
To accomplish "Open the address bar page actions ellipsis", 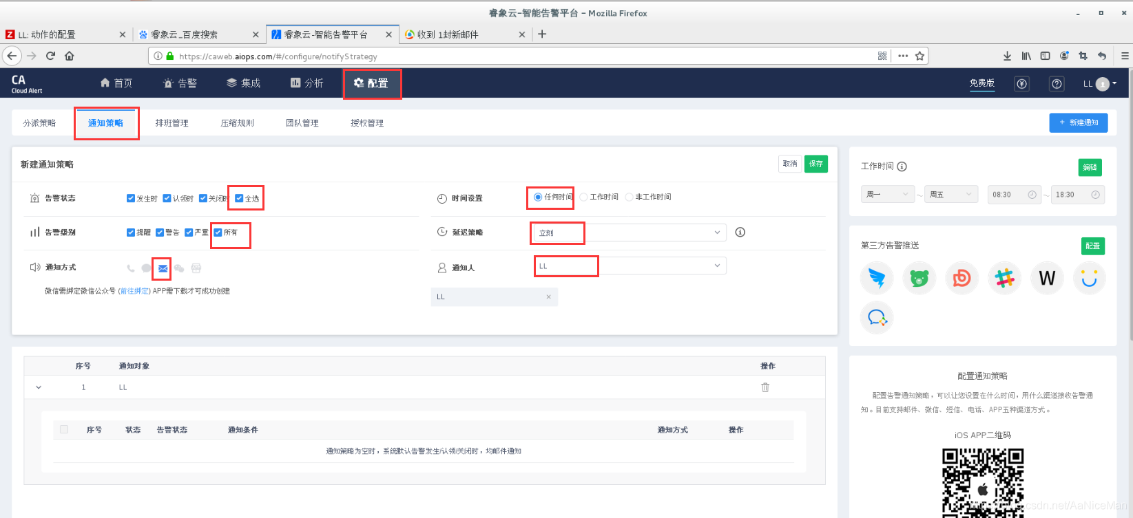I will [x=903, y=56].
